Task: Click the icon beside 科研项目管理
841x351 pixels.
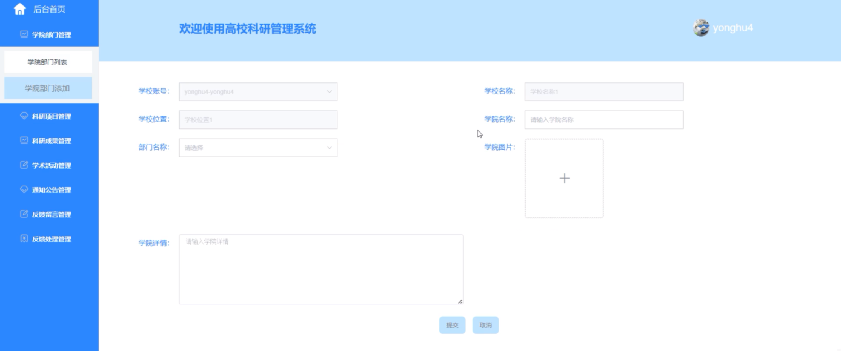Action: click(24, 116)
